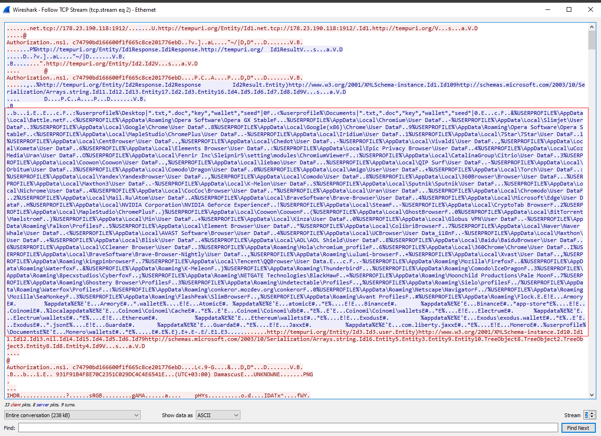The height and width of the screenshot is (436, 601).
Task: Decrease the Stream number with down arrow
Action: [592, 417]
